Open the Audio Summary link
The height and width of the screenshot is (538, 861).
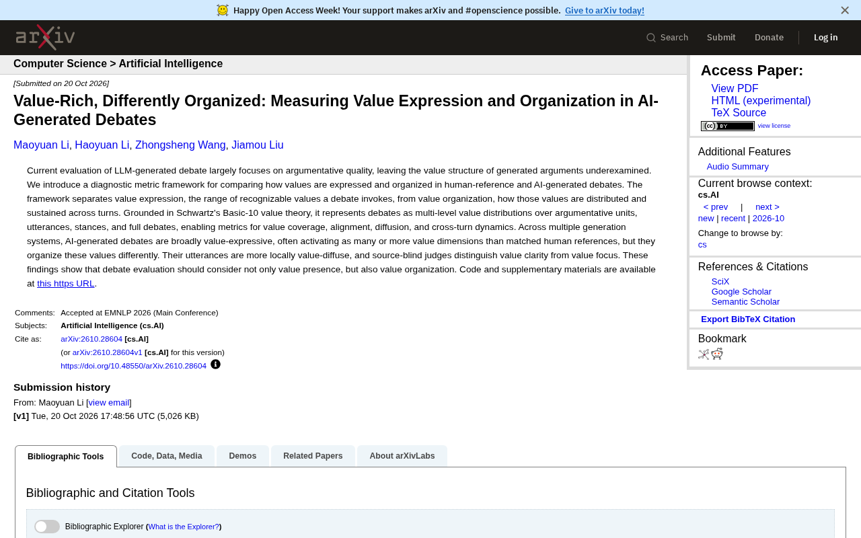(x=737, y=167)
